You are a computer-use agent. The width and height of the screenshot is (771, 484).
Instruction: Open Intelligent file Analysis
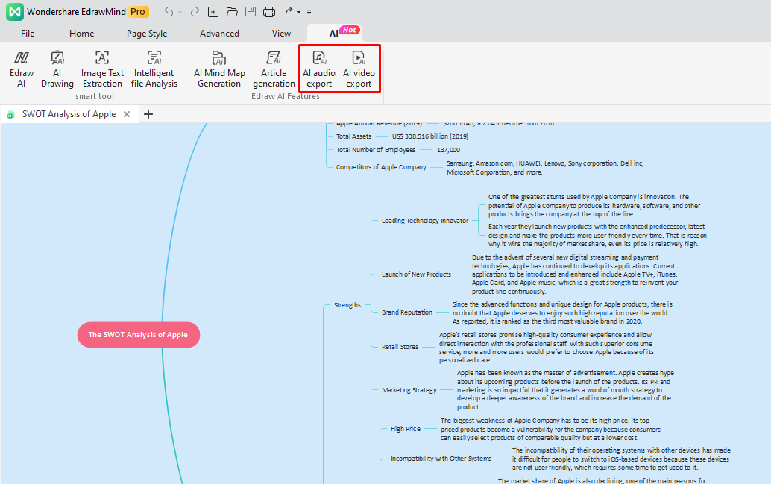(x=154, y=69)
